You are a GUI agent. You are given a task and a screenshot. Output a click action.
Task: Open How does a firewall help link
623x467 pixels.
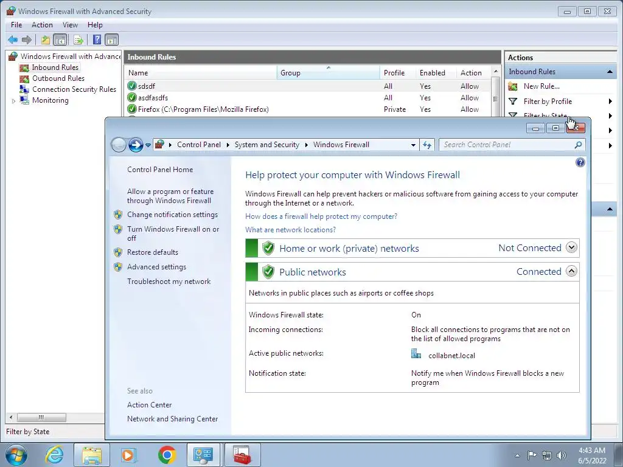pos(321,216)
